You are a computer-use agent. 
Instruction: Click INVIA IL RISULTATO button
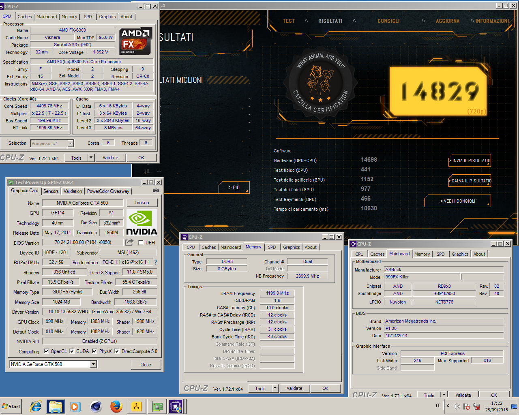[x=470, y=160]
